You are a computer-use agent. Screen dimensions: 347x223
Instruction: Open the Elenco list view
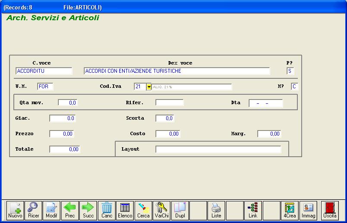[125, 211]
